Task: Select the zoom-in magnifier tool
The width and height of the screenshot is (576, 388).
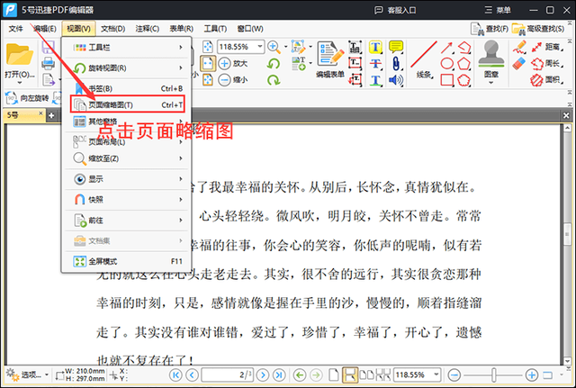Action: coord(274,47)
